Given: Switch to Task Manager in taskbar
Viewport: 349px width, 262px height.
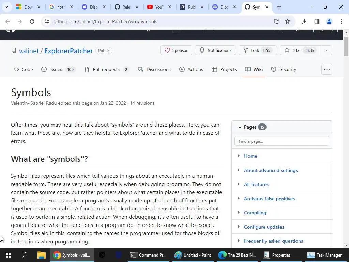Looking at the screenshot, I should 324,255.
